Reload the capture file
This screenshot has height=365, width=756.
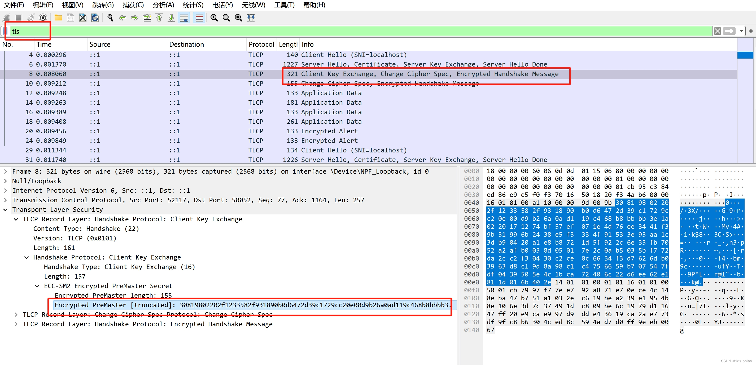pyautogui.click(x=95, y=18)
